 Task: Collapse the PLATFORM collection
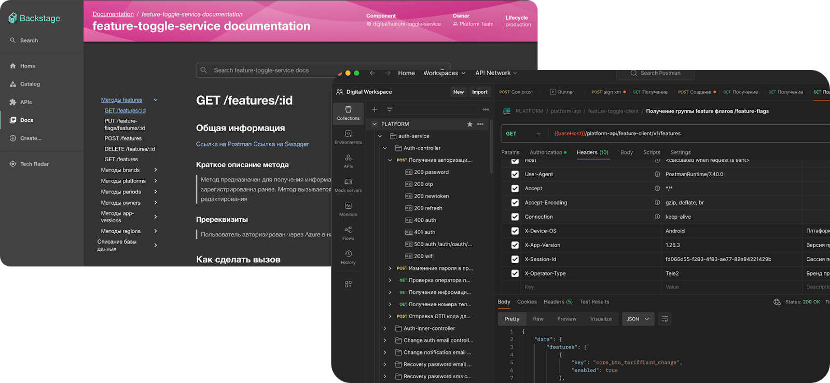click(375, 124)
